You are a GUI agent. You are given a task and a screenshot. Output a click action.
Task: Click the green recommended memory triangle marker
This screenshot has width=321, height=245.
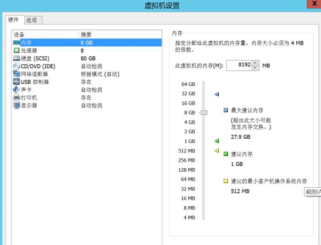click(217, 141)
